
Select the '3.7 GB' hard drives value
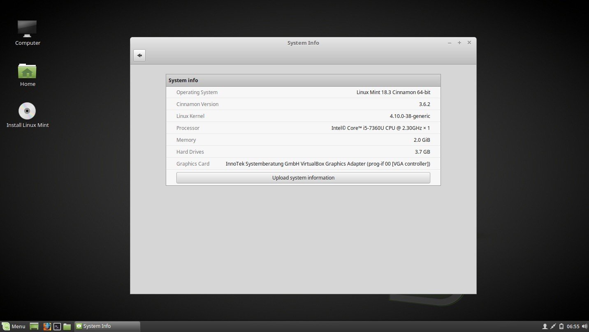tap(422, 152)
